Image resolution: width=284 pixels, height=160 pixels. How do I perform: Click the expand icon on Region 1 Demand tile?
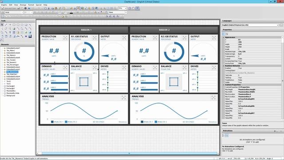[65, 68]
